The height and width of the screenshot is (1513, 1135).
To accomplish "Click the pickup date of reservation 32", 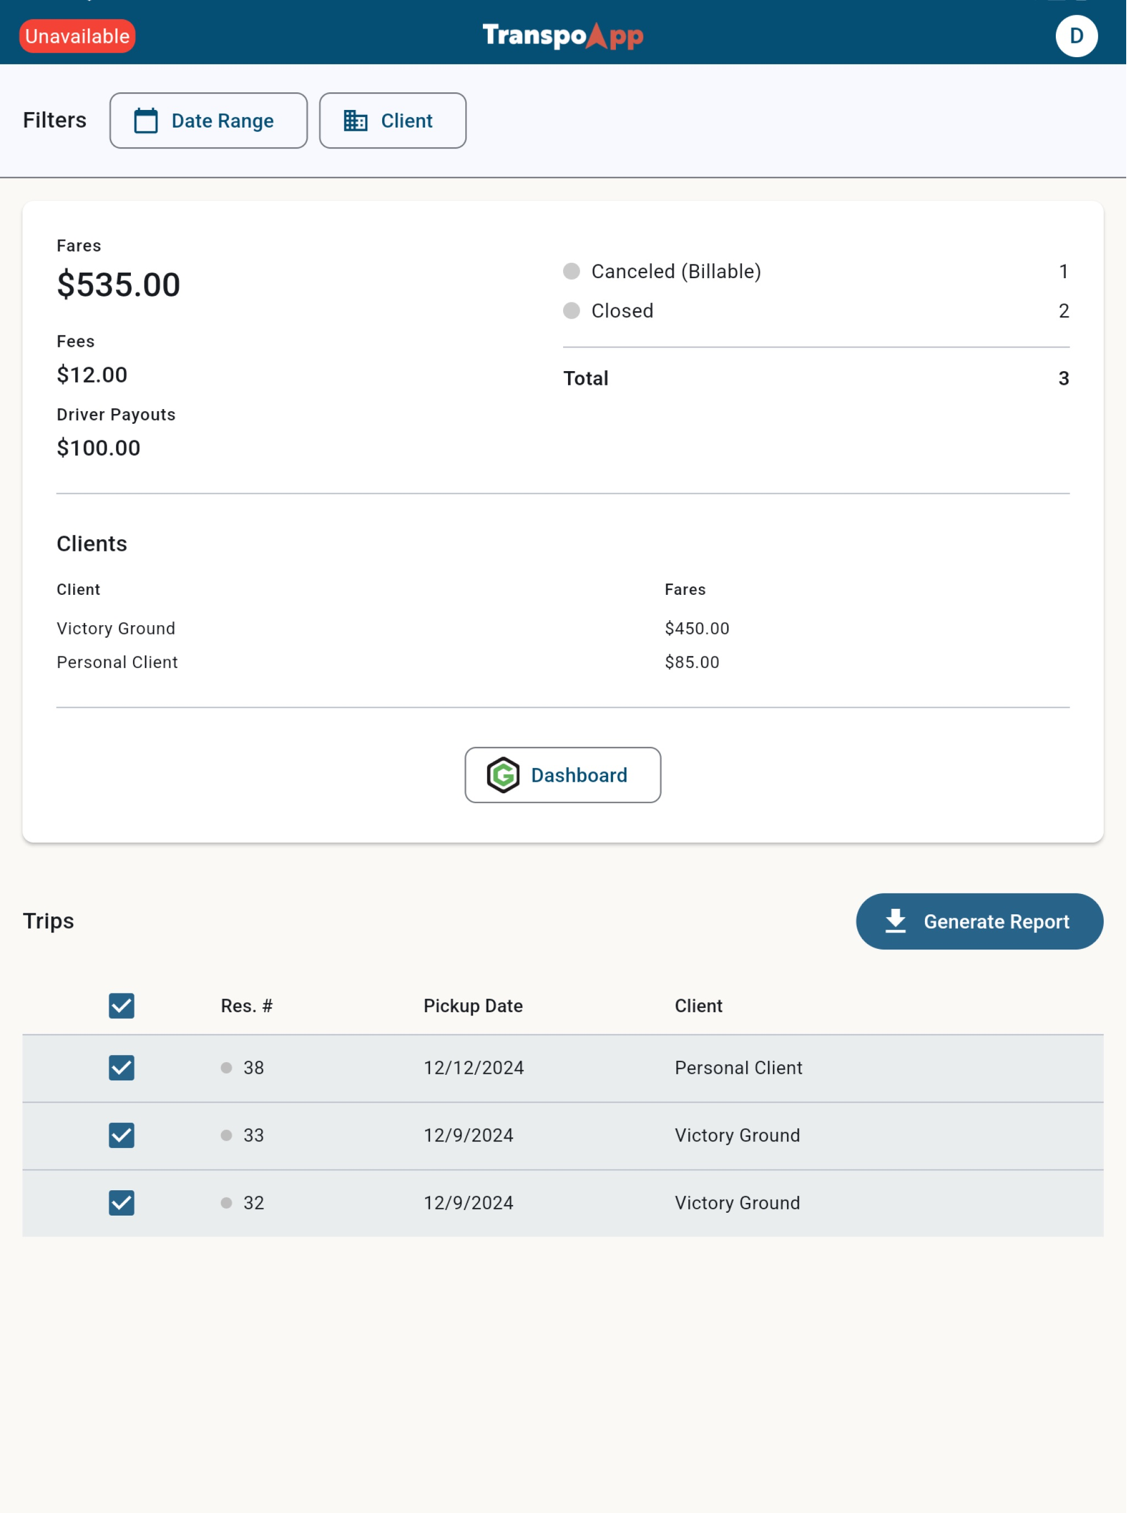I will pos(468,1202).
